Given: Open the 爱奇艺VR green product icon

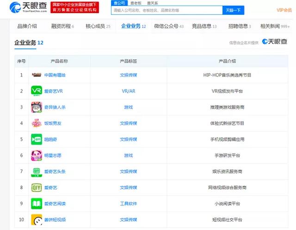Looking at the screenshot, I should [x=37, y=91].
